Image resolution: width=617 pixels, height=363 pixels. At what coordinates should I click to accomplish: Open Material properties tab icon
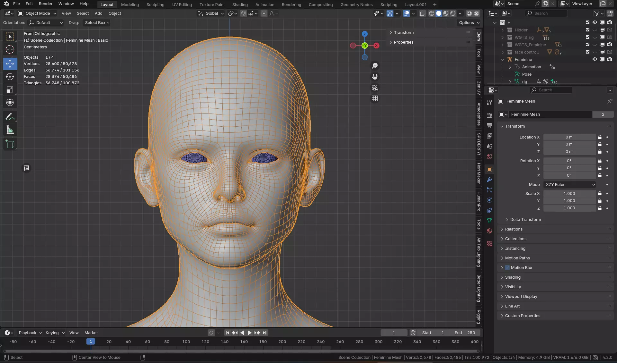point(489,231)
